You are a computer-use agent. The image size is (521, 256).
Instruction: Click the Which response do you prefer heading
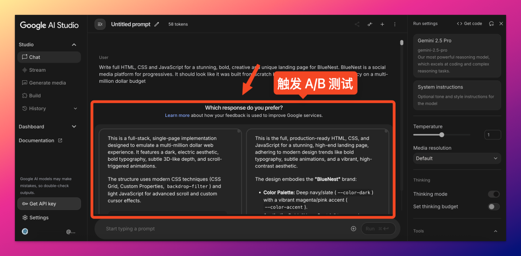point(244,107)
